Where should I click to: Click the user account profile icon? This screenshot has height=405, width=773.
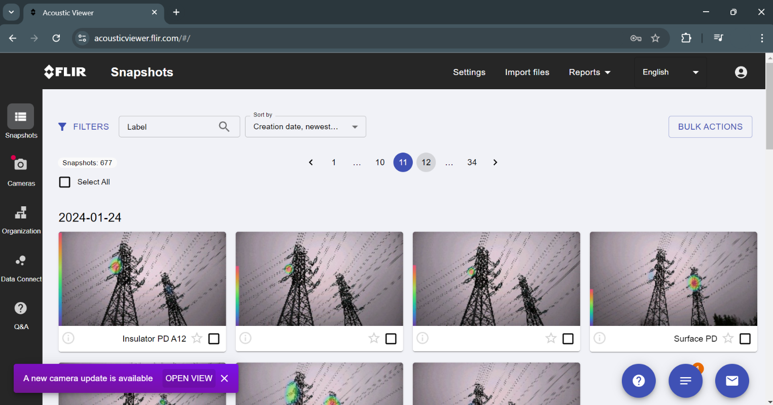pyautogui.click(x=741, y=72)
